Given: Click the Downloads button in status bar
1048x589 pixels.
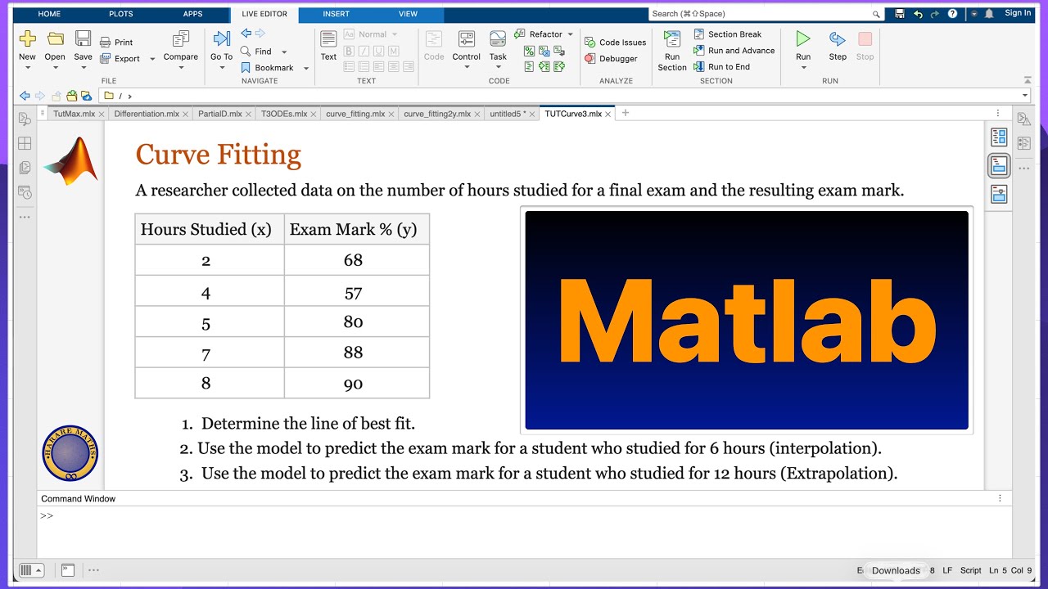Looking at the screenshot, I should coord(896,570).
